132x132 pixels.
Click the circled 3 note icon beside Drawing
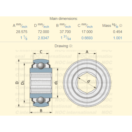(70, 46)
